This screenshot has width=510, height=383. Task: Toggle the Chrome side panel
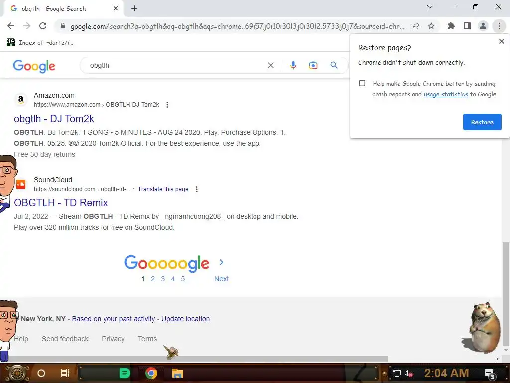467,26
